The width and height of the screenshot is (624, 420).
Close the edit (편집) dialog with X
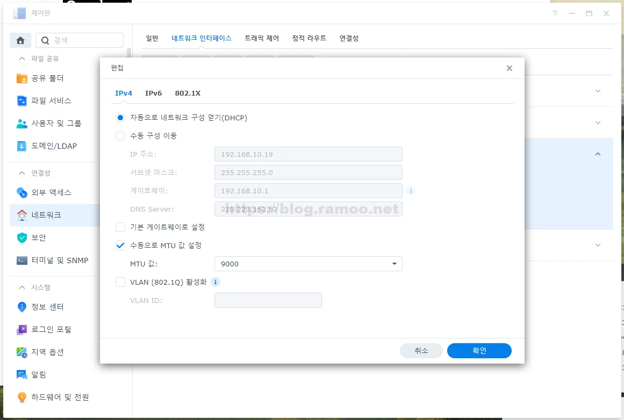click(510, 68)
